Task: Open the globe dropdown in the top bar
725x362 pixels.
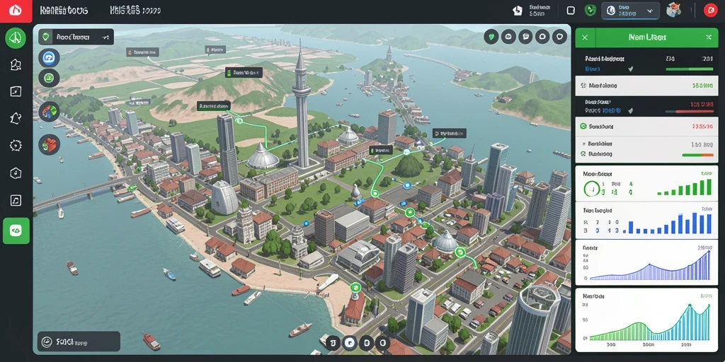Action: click(630, 11)
